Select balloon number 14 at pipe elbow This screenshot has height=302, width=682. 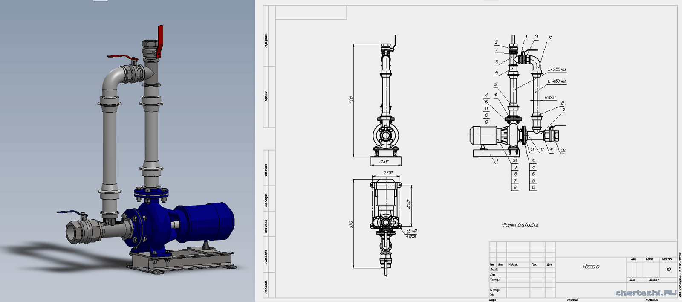[x=550, y=38]
